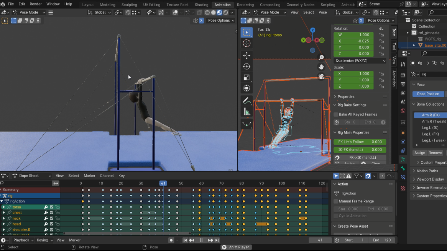Switch to the Sculpting workspace tab
447x251 pixels.
[x=129, y=5]
